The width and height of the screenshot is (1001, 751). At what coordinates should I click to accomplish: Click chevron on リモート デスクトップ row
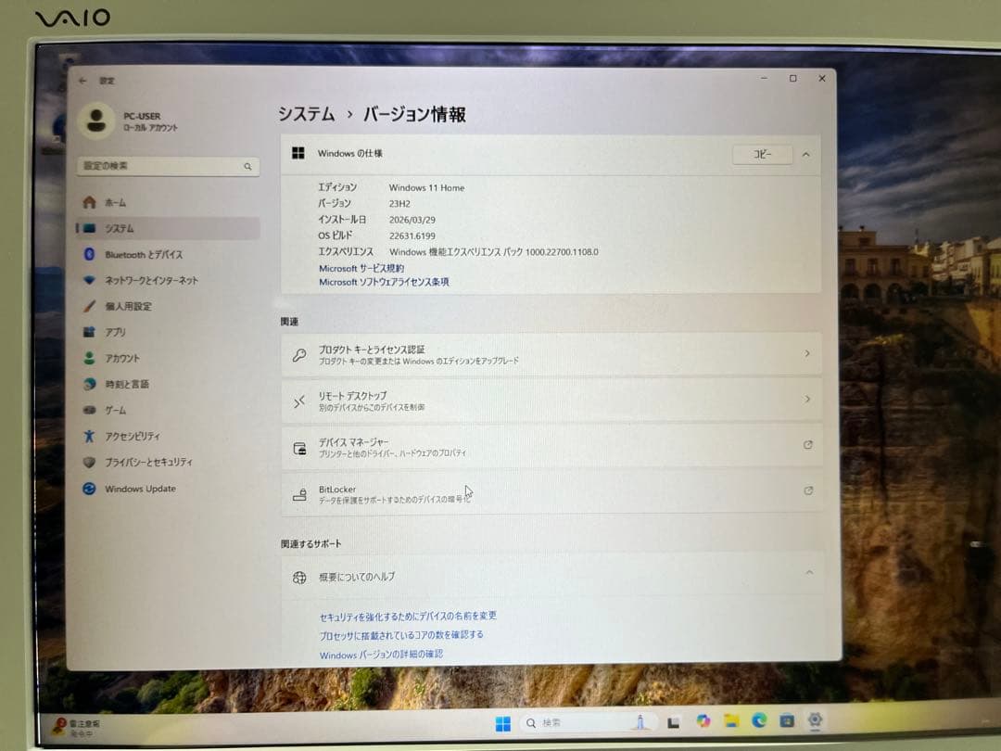point(807,399)
